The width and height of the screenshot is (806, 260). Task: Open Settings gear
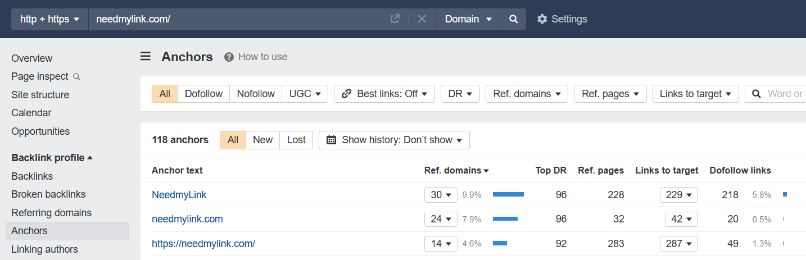pyautogui.click(x=542, y=19)
